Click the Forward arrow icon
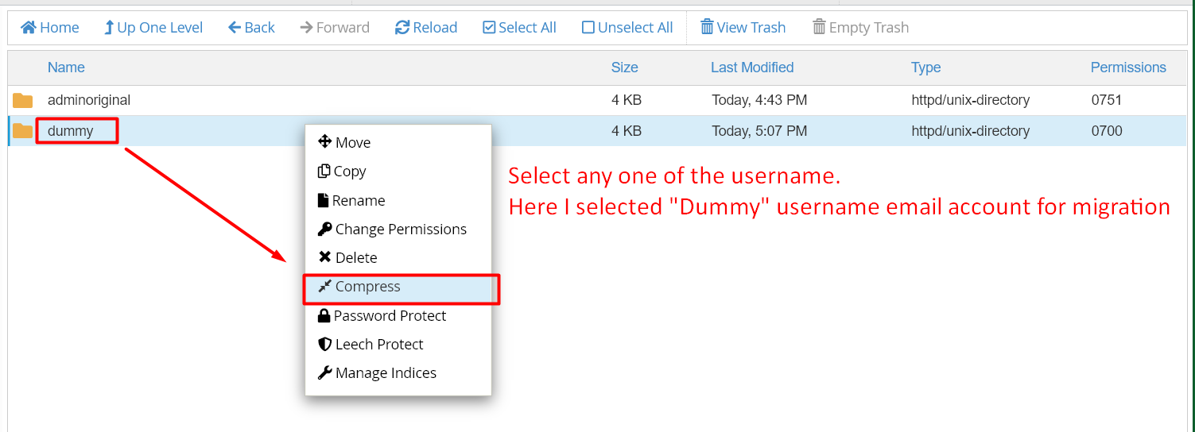The height and width of the screenshot is (432, 1195). pyautogui.click(x=306, y=28)
